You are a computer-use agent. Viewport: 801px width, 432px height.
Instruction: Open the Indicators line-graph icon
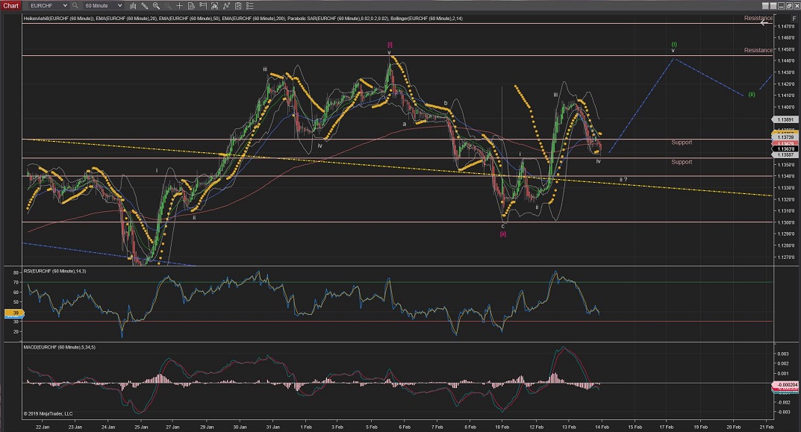[226, 6]
